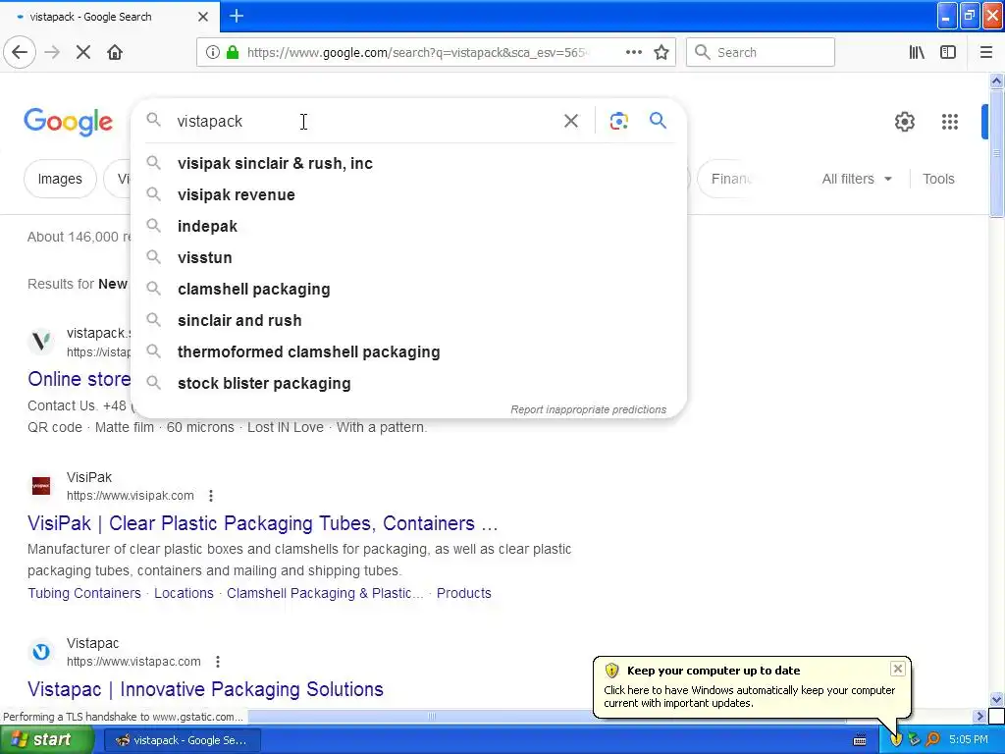Open the Library icon in toolbar
The height and width of the screenshot is (754, 1005).
[917, 53]
